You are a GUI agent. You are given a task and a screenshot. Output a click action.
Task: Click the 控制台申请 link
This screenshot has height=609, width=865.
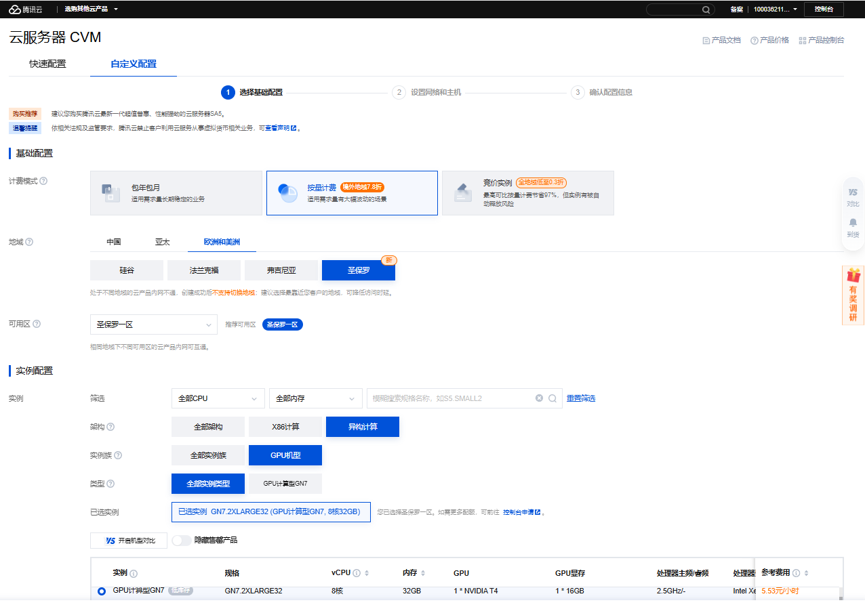coord(521,512)
